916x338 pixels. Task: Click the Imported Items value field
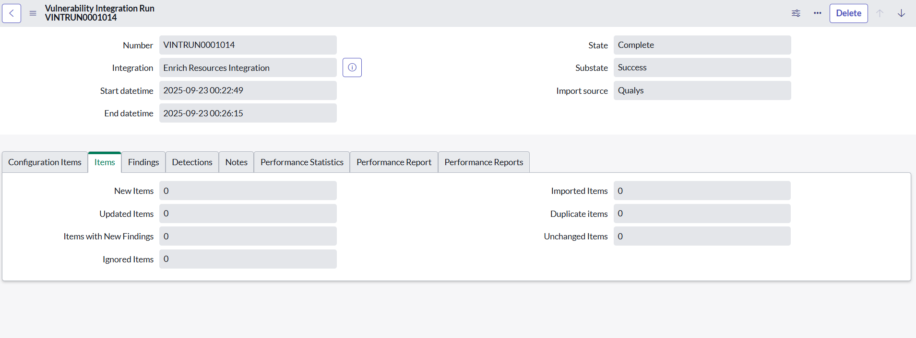pyautogui.click(x=702, y=191)
